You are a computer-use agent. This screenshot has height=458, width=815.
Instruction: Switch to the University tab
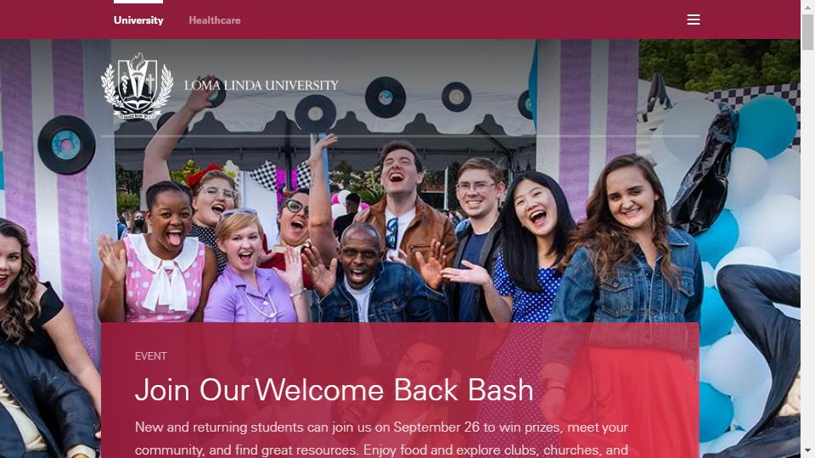[x=138, y=20]
